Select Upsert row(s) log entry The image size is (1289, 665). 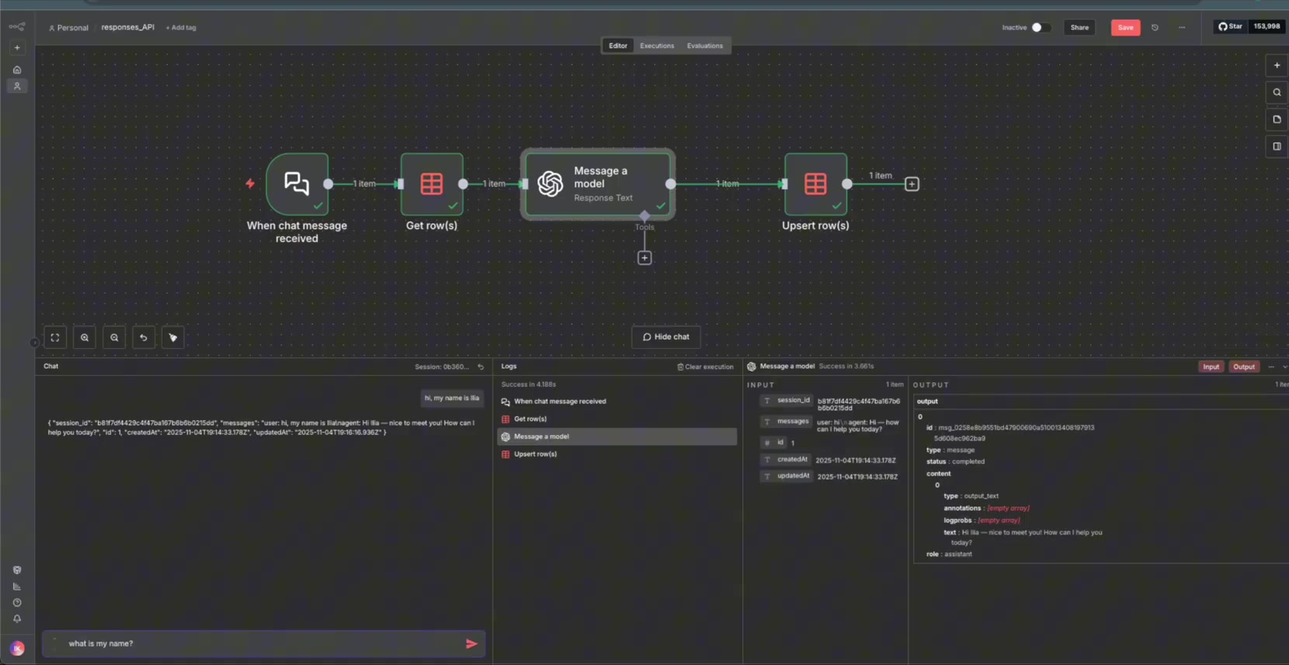tap(617, 454)
